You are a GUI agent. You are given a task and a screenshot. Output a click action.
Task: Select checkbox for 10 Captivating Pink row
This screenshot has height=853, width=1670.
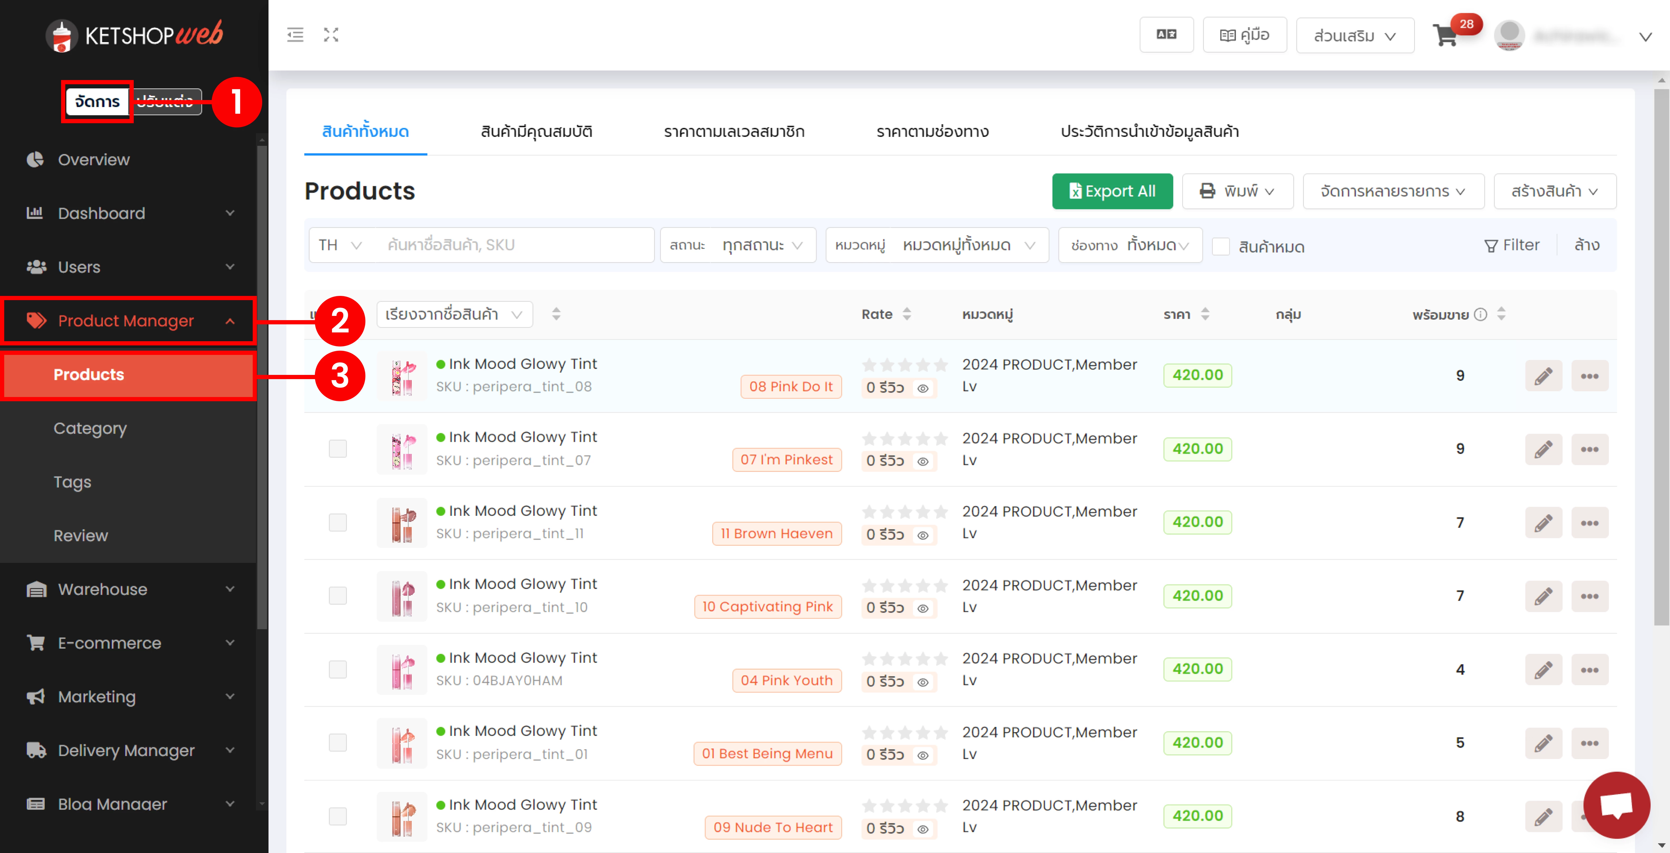coord(337,596)
